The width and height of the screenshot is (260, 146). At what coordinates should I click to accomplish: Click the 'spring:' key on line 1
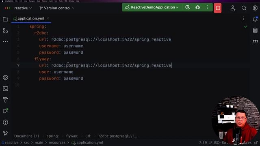[x=38, y=26]
